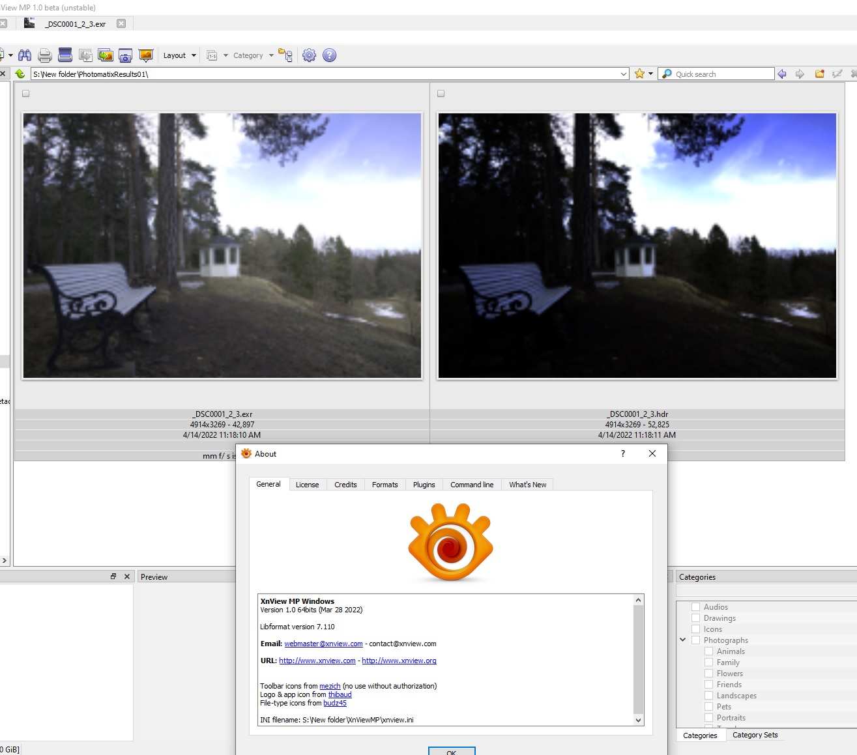Click the Print icon in toolbar
857x755 pixels.
pyautogui.click(x=45, y=55)
